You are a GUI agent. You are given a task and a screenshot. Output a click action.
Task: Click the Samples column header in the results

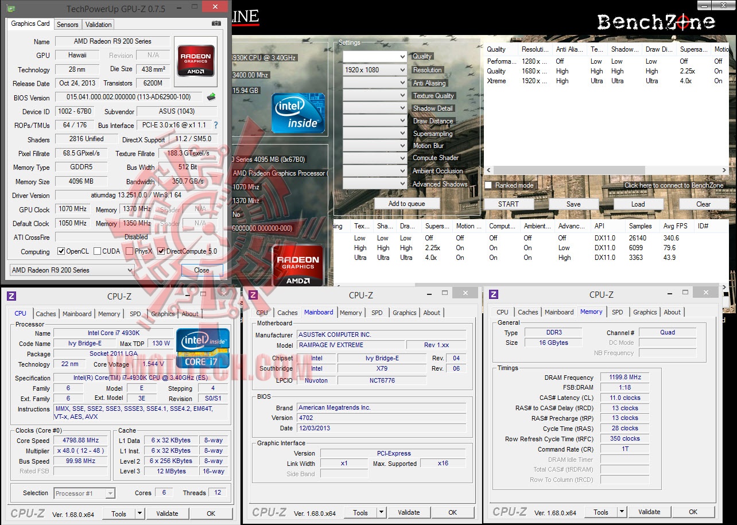click(x=641, y=226)
